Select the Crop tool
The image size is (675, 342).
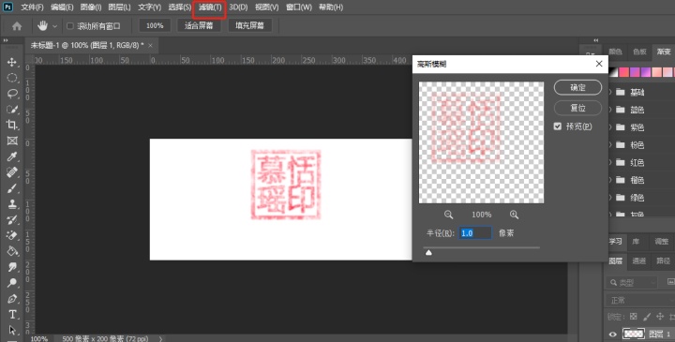(12, 126)
